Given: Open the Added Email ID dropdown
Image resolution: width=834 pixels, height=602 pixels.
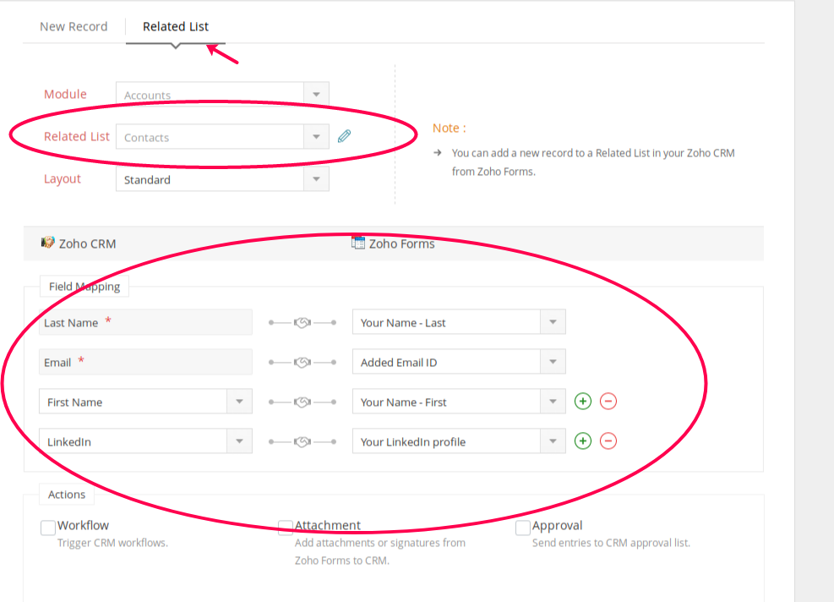Looking at the screenshot, I should 459,362.
